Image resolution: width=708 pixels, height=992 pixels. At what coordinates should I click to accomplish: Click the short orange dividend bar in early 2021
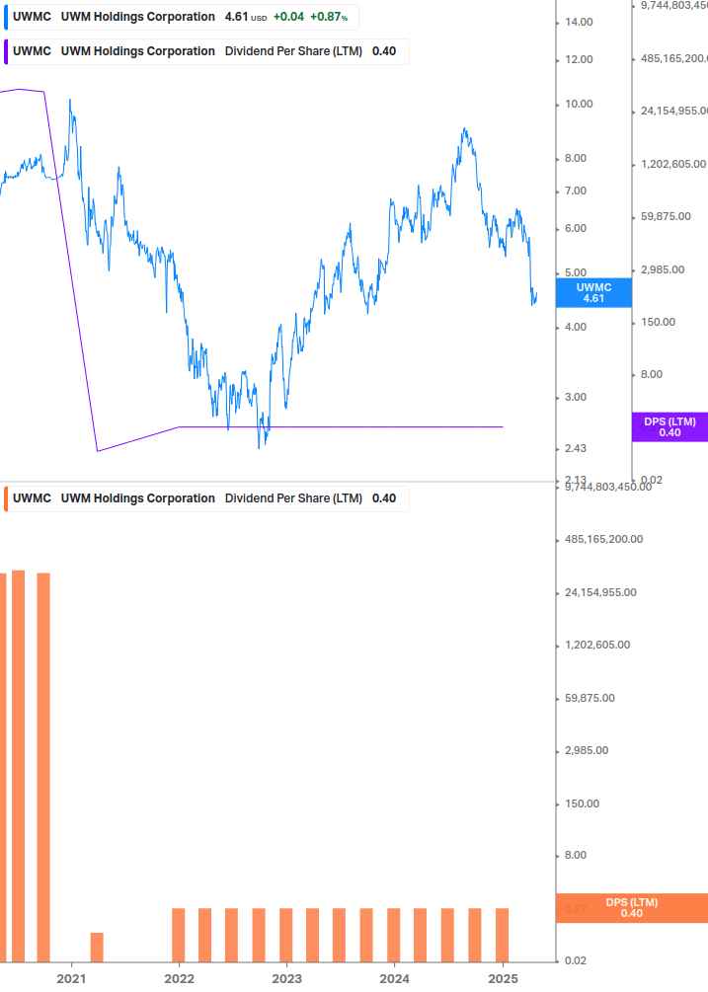pyautogui.click(x=97, y=947)
